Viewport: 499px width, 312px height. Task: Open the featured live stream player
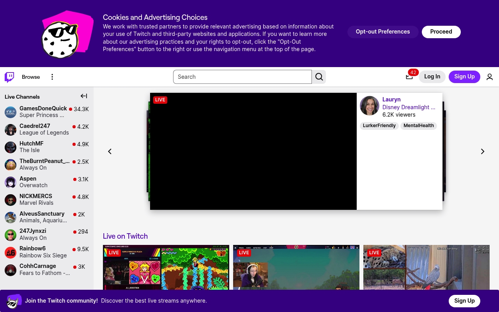click(x=253, y=151)
